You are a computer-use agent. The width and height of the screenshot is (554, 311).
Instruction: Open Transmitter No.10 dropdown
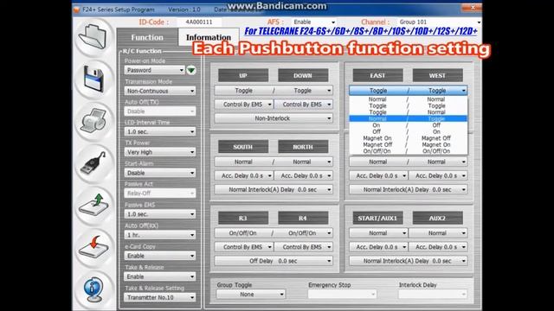click(160, 297)
